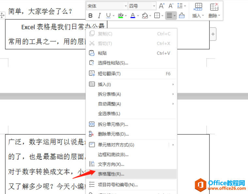Open line spacing options

click(180, 6)
